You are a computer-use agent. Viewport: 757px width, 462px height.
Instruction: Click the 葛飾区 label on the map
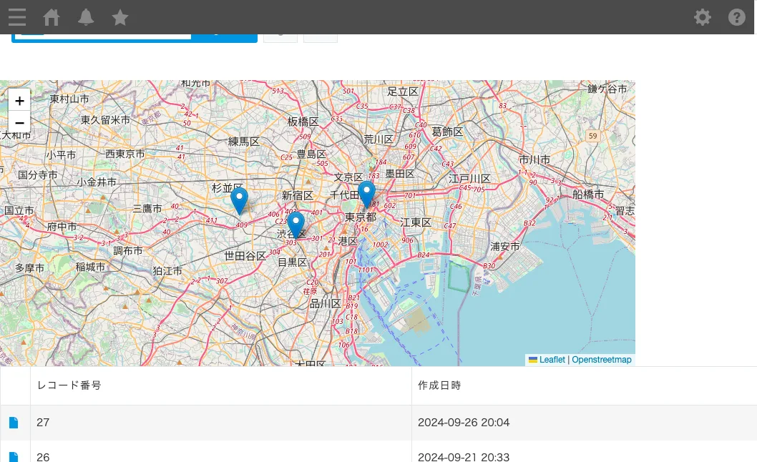pos(447,132)
